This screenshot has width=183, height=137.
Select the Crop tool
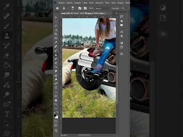(56, 34)
